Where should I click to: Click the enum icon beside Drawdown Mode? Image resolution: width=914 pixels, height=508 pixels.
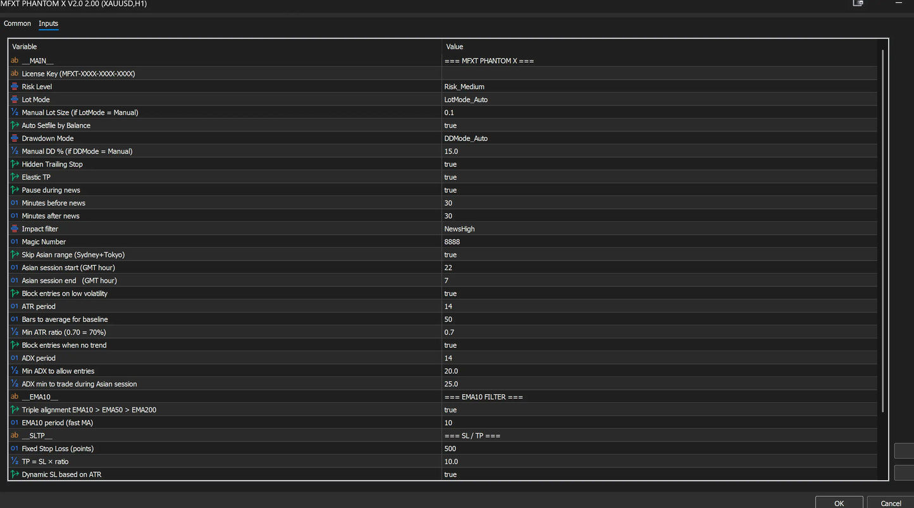[15, 139]
